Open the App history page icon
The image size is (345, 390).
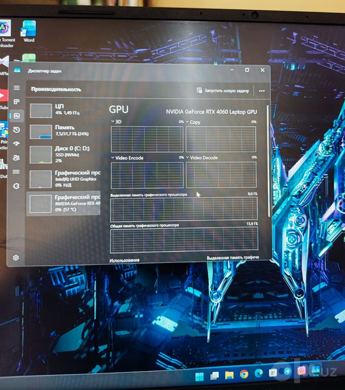point(17,130)
